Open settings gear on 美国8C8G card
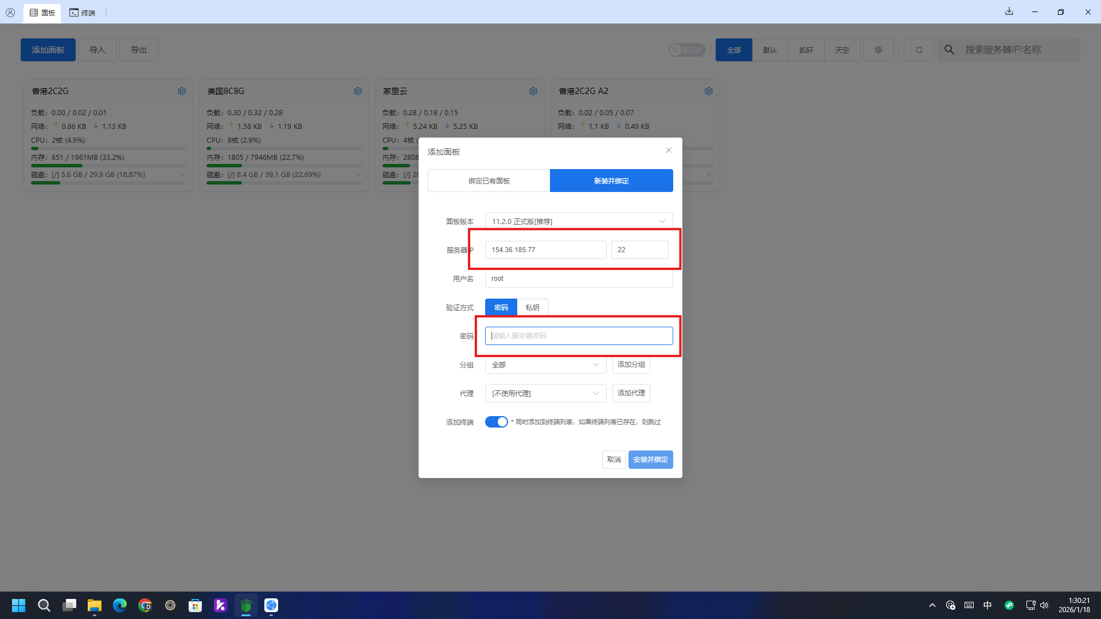Screen dimensions: 1101x619 (x=358, y=91)
